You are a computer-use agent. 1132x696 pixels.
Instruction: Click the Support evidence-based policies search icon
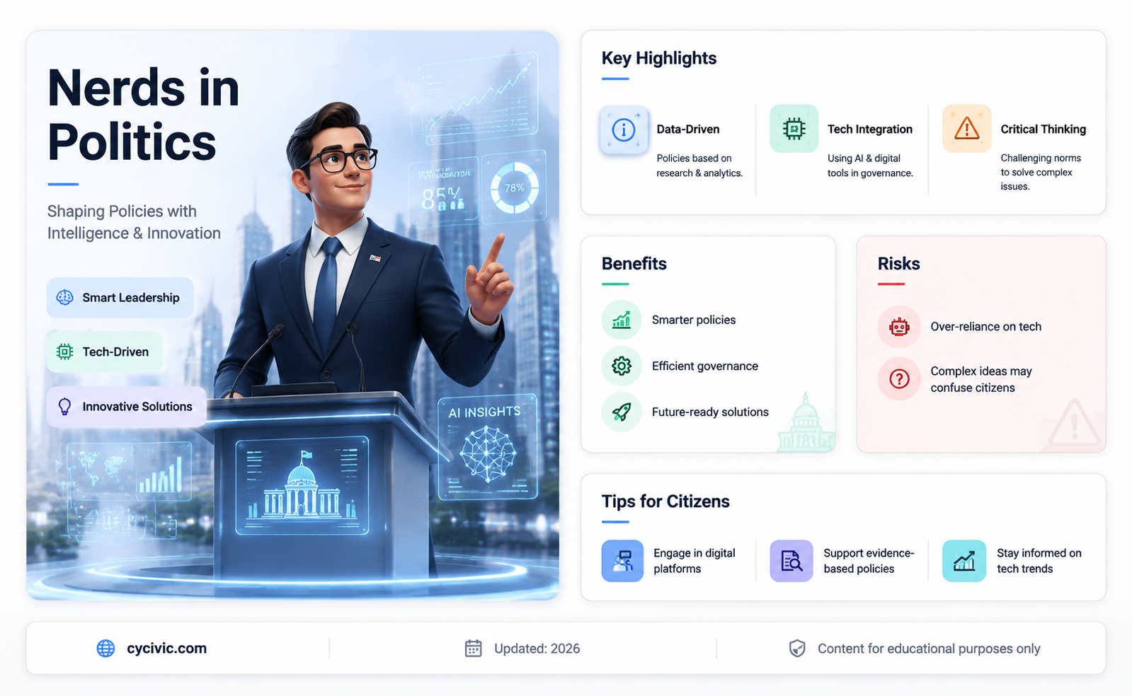[x=791, y=561]
